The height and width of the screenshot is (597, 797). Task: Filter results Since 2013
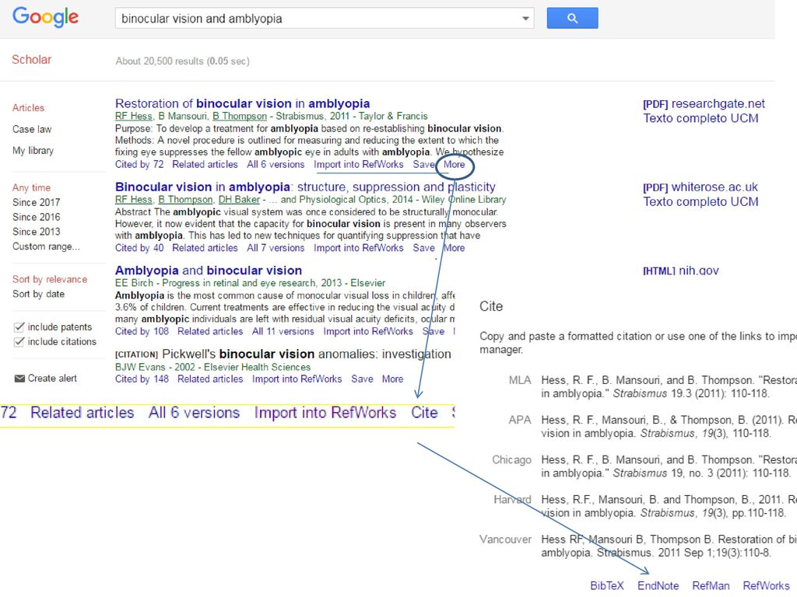tap(36, 232)
